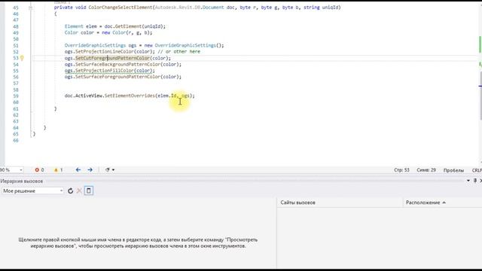Refresh the call hierarchy with the circular arrow
Viewport: 482px width, 271px height.
(x=70, y=190)
